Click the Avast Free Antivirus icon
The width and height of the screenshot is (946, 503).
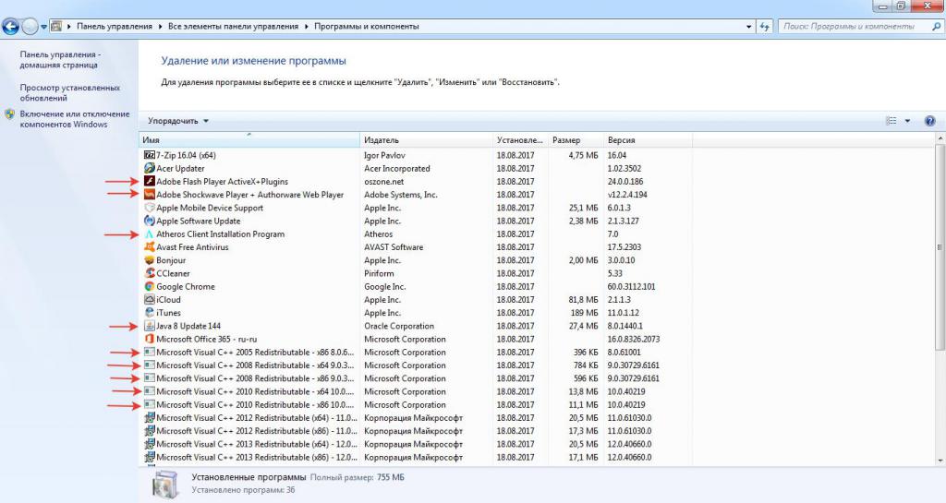[x=150, y=247]
